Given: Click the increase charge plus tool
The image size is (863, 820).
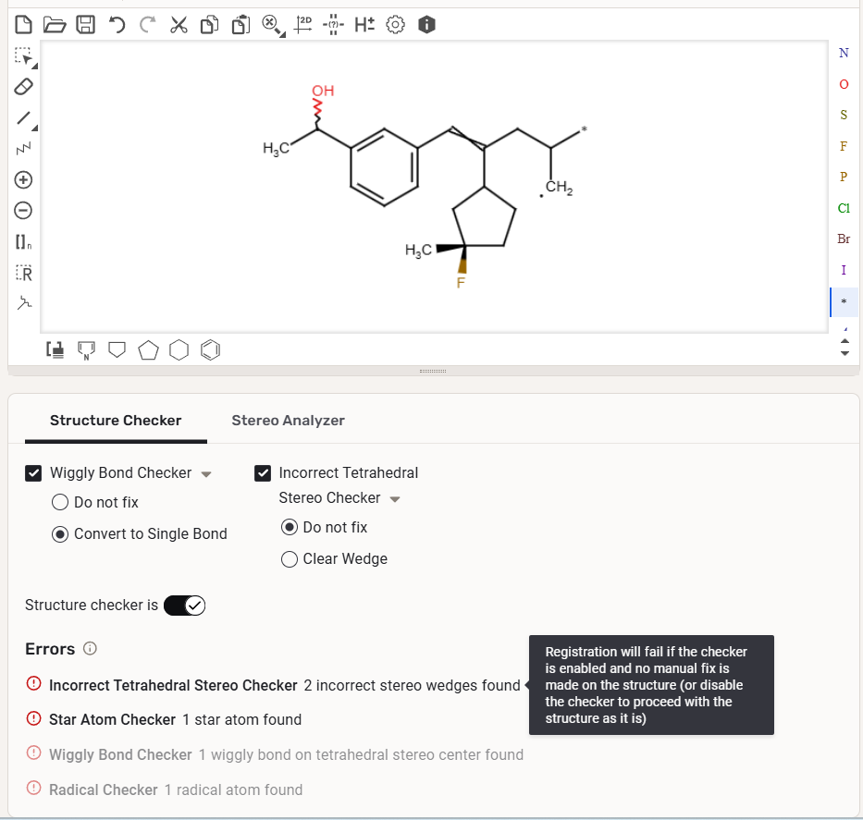Looking at the screenshot, I should click(23, 179).
